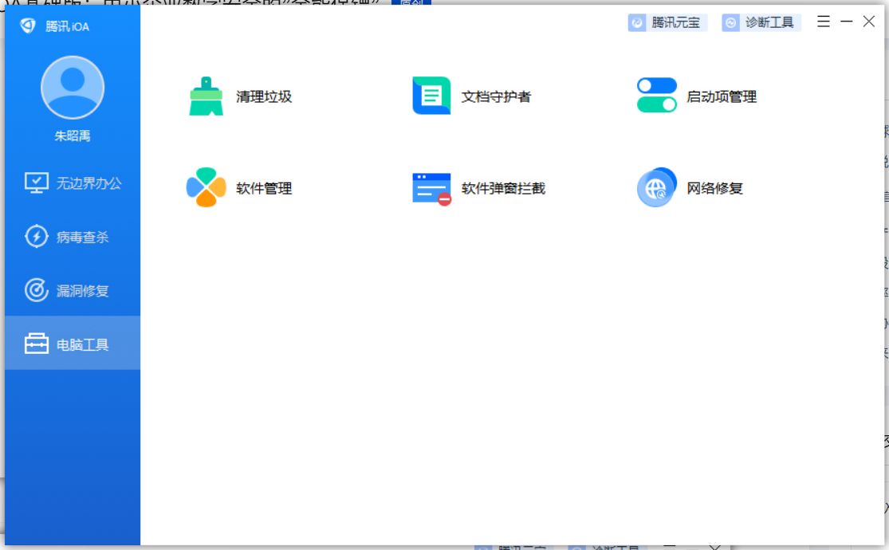Click the 腾讯iOA shield logo

tap(28, 26)
